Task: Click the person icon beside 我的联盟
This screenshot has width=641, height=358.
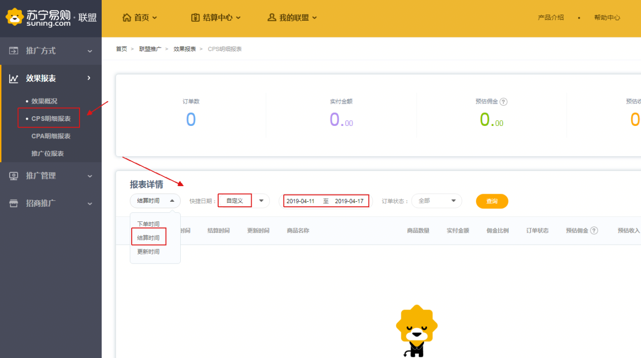Action: point(272,17)
